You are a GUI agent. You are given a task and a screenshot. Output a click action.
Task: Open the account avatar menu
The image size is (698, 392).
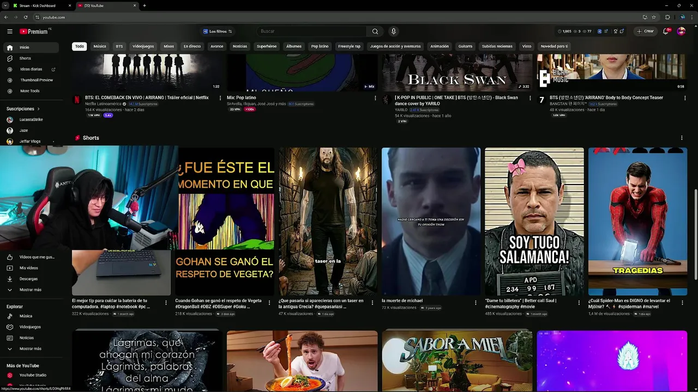pyautogui.click(x=681, y=31)
